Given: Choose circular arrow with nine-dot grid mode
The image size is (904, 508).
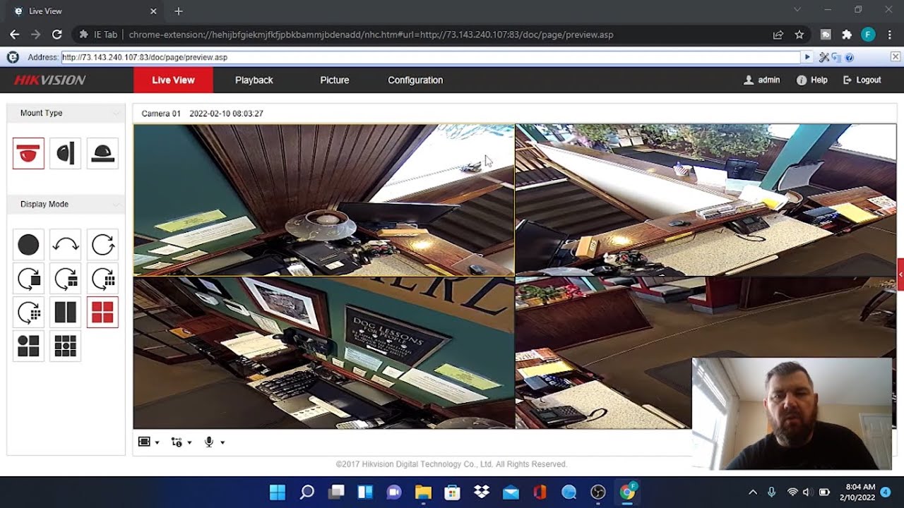Looking at the screenshot, I should pyautogui.click(x=28, y=313).
